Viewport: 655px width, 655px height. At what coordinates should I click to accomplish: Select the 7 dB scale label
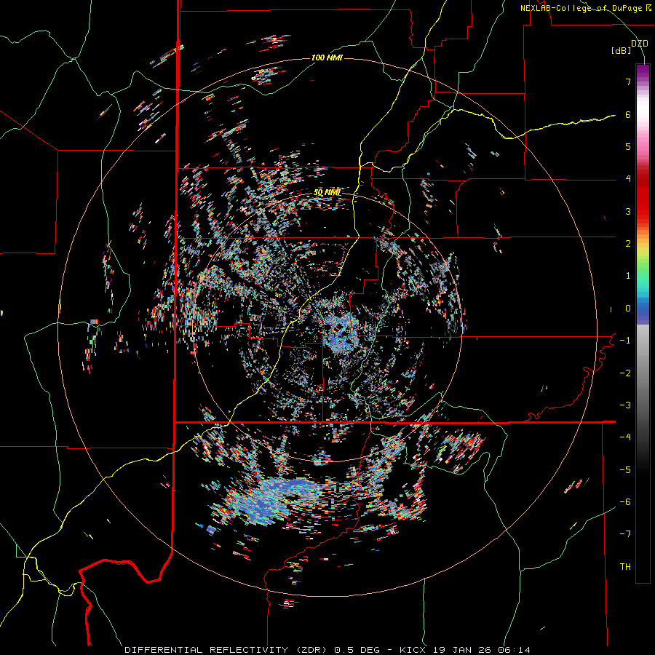(x=628, y=82)
